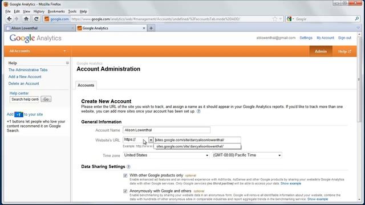Select the autocomplete suggestion sites.google.com URL
The height and width of the screenshot is (205, 365).
pyautogui.click(x=197, y=146)
